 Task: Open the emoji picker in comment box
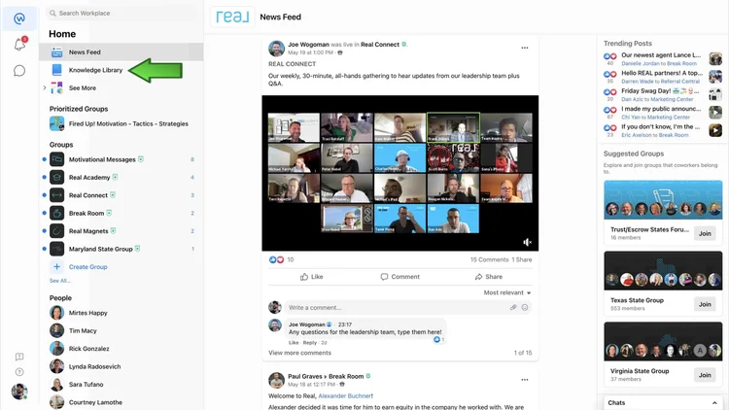point(525,307)
